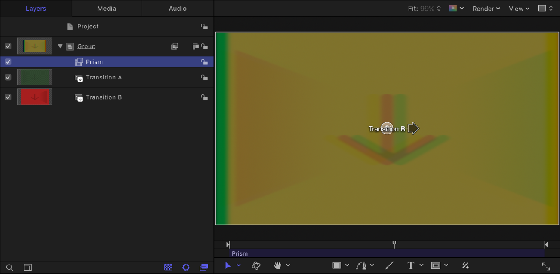
Task: Open the Render menu
Action: (x=485, y=8)
